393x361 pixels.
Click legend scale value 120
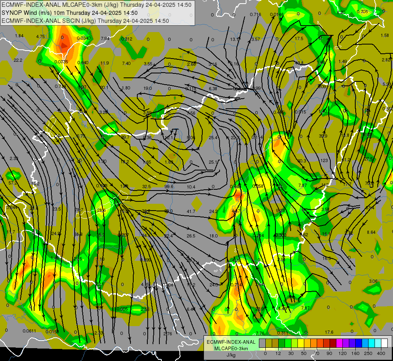342,353
